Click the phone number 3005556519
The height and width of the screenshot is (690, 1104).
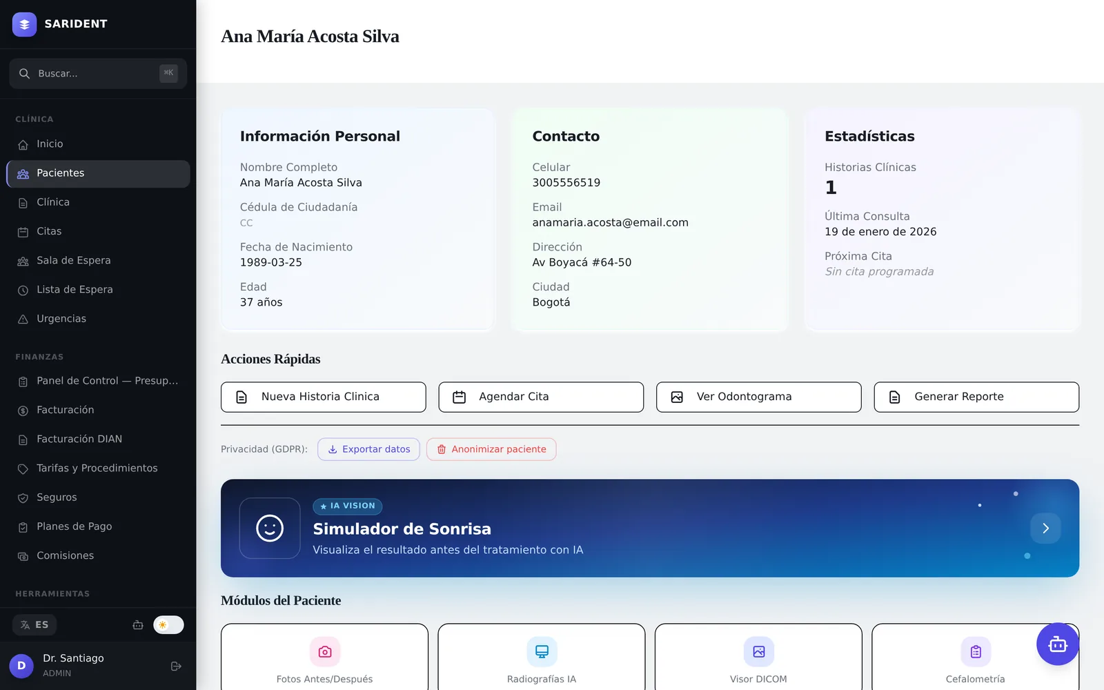click(566, 183)
